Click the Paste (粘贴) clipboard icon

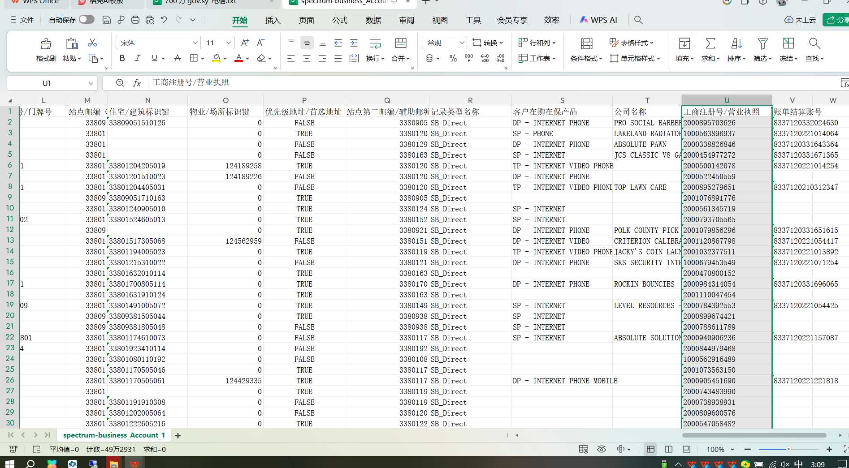[72, 44]
